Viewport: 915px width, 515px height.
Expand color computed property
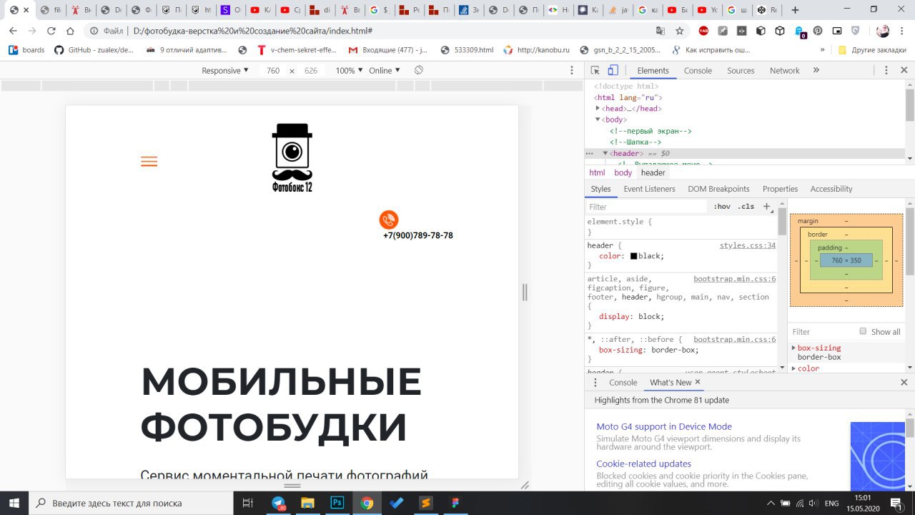(x=793, y=368)
